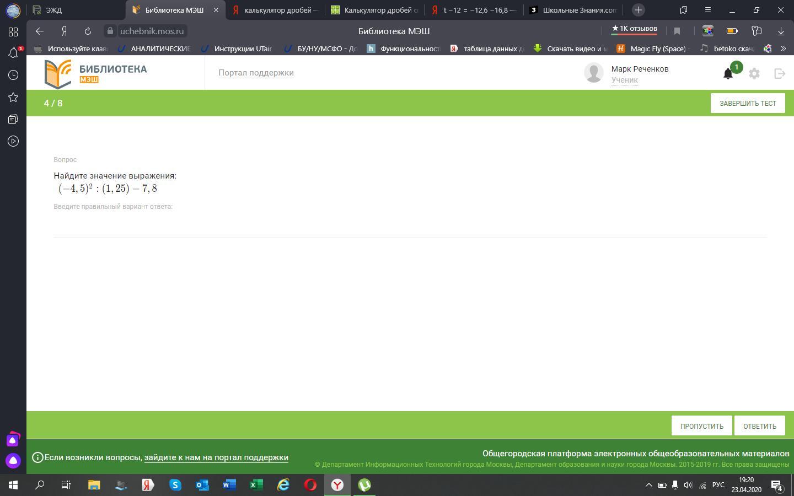Open settings gear in Library header
Screen dimensions: 794x496
[x=754, y=73]
